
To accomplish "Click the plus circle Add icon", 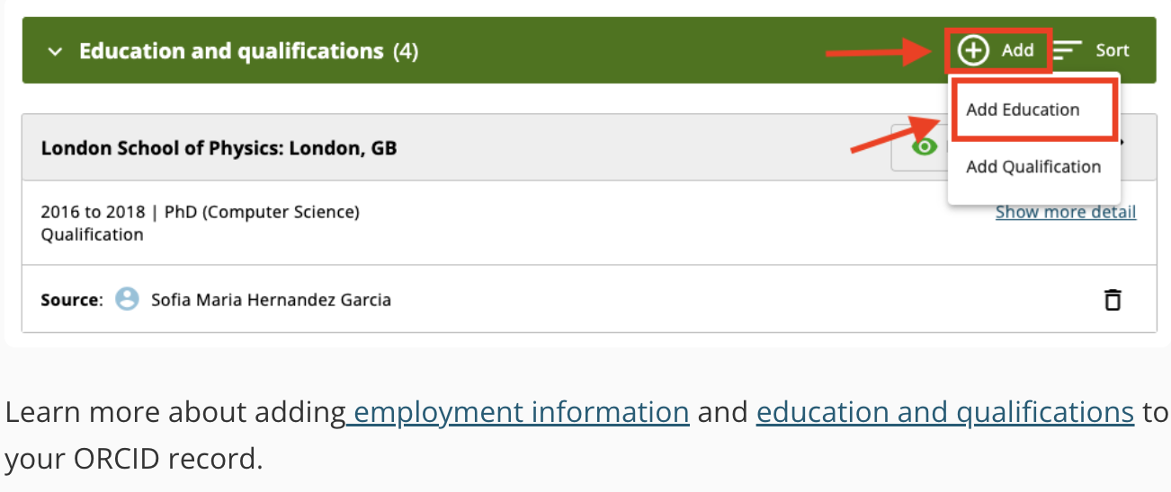I will tap(973, 50).
